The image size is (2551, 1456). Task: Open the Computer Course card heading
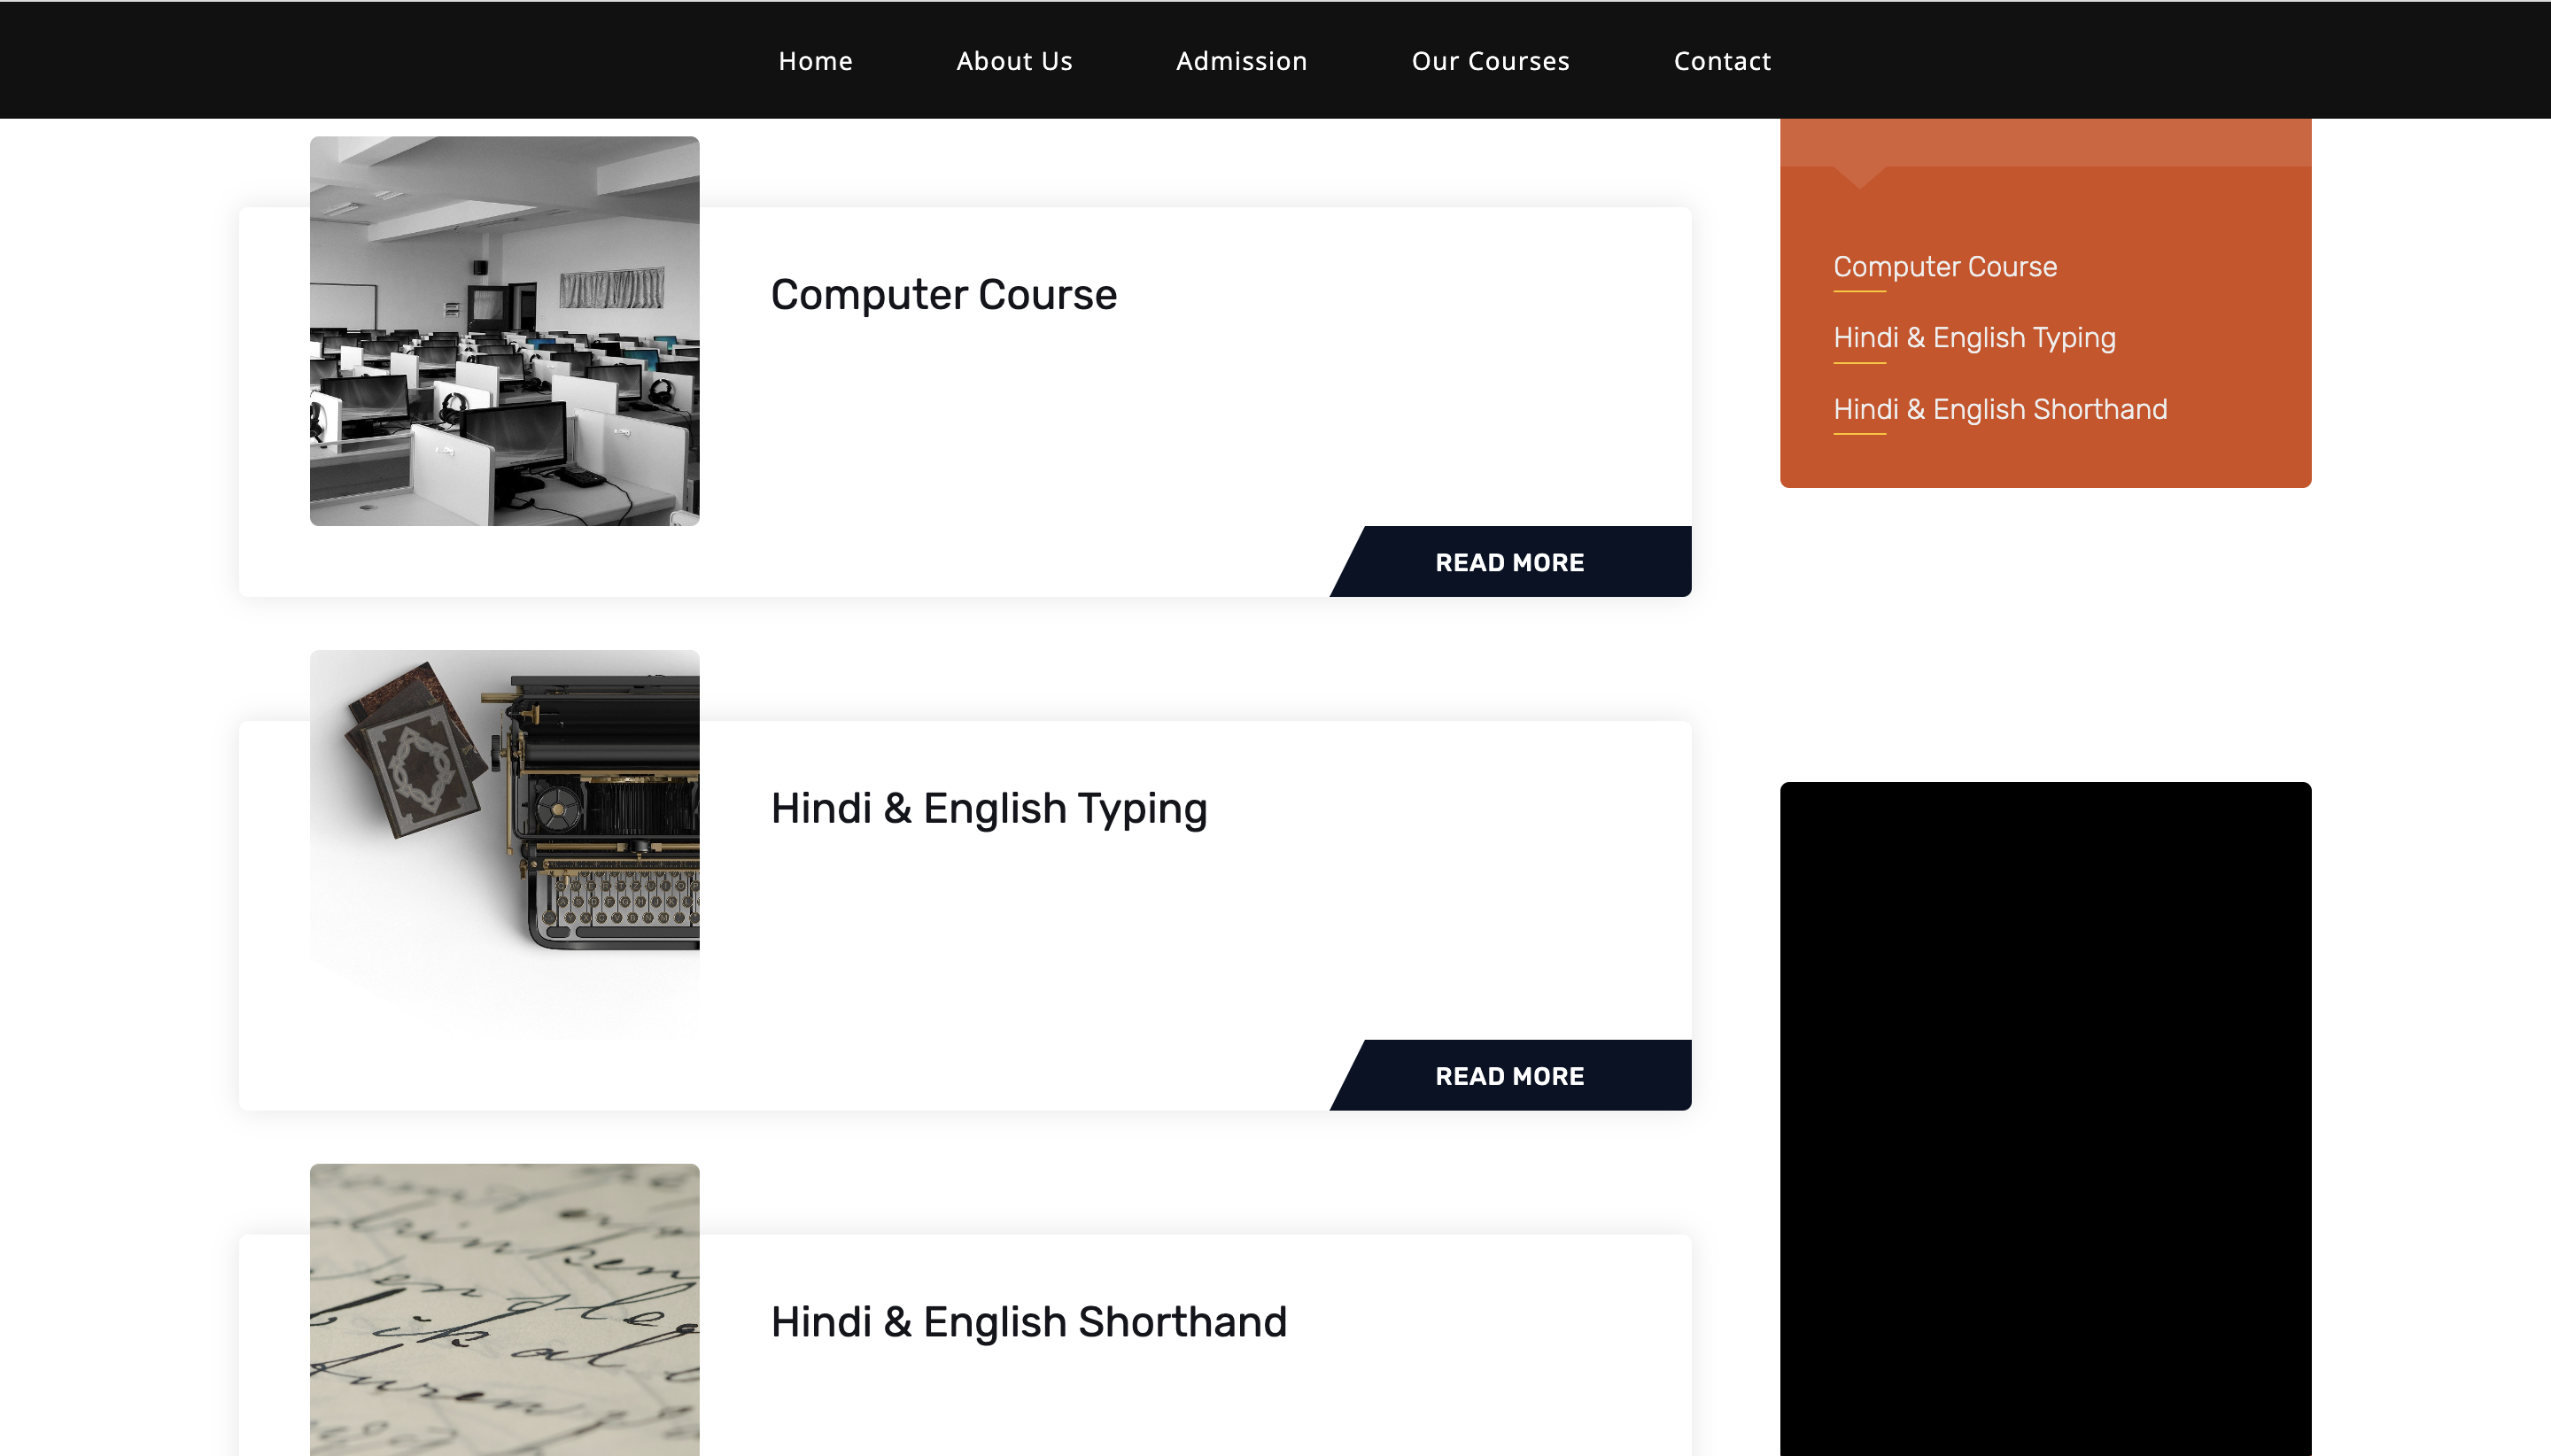click(x=943, y=295)
